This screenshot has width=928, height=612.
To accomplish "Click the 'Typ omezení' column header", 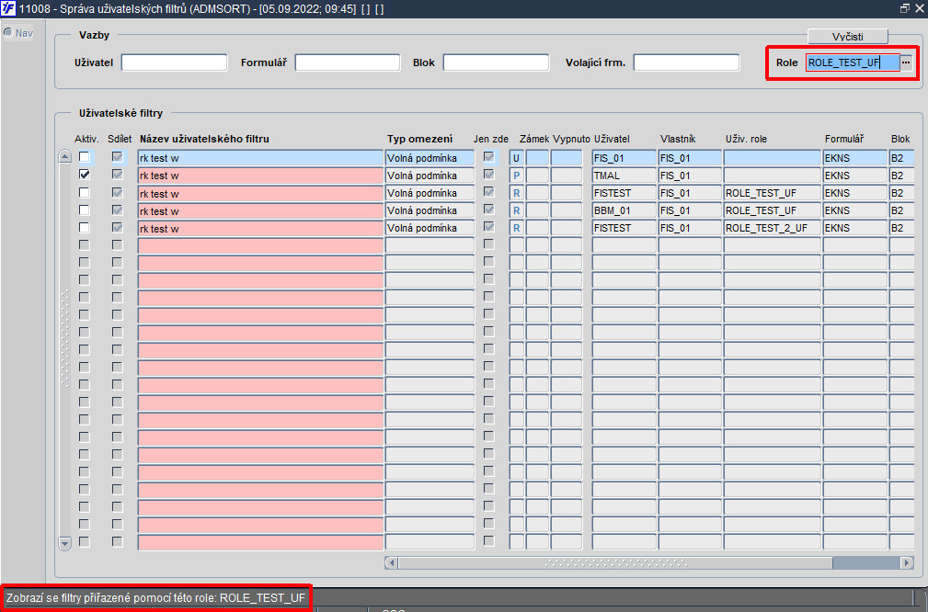I will click(x=419, y=139).
